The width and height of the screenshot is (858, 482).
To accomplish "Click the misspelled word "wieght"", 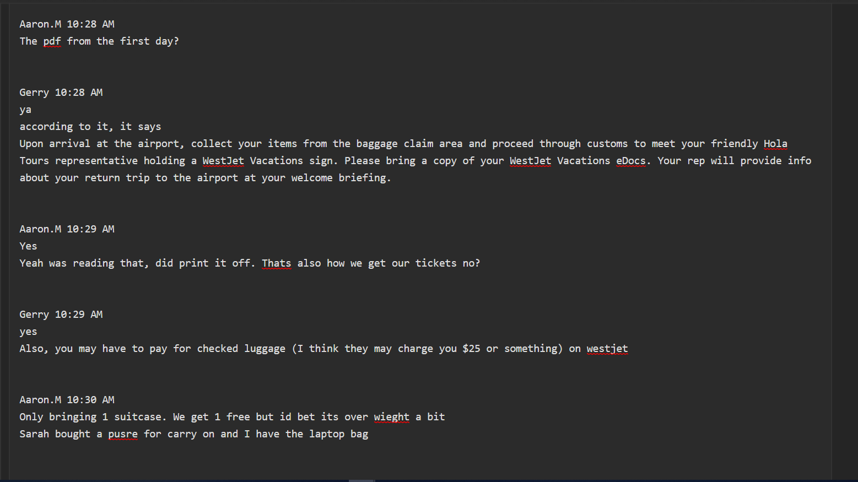I will click(391, 417).
